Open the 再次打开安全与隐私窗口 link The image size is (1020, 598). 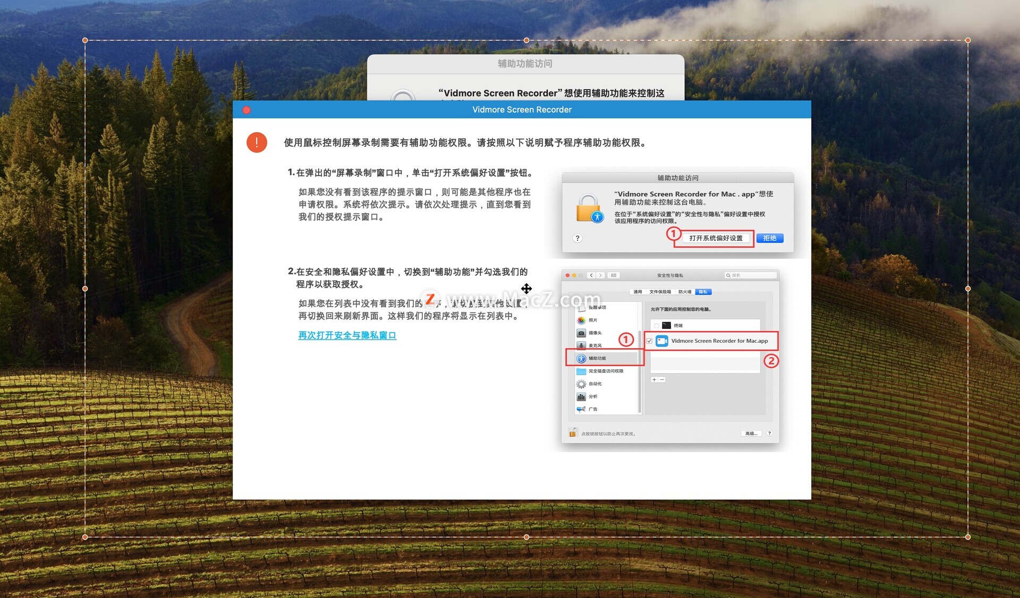click(347, 335)
